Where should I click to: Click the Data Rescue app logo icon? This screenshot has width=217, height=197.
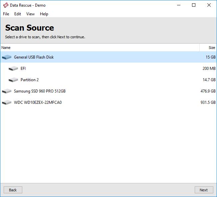point(6,5)
